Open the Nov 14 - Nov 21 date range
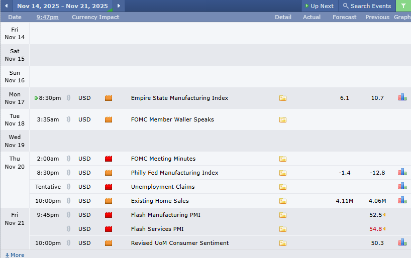This screenshot has width=411, height=258. [62, 6]
